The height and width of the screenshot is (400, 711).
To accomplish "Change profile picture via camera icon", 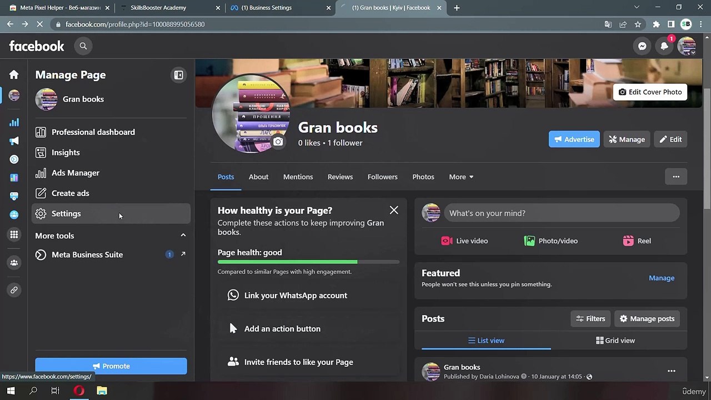I will 278,142.
